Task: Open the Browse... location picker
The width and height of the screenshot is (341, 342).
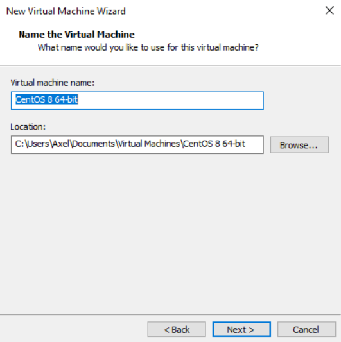Action: 299,145
